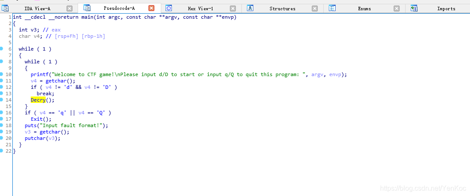This screenshot has height=196, width=470.
Task: Click the IDA View-A tab icon
Action: (5, 9)
